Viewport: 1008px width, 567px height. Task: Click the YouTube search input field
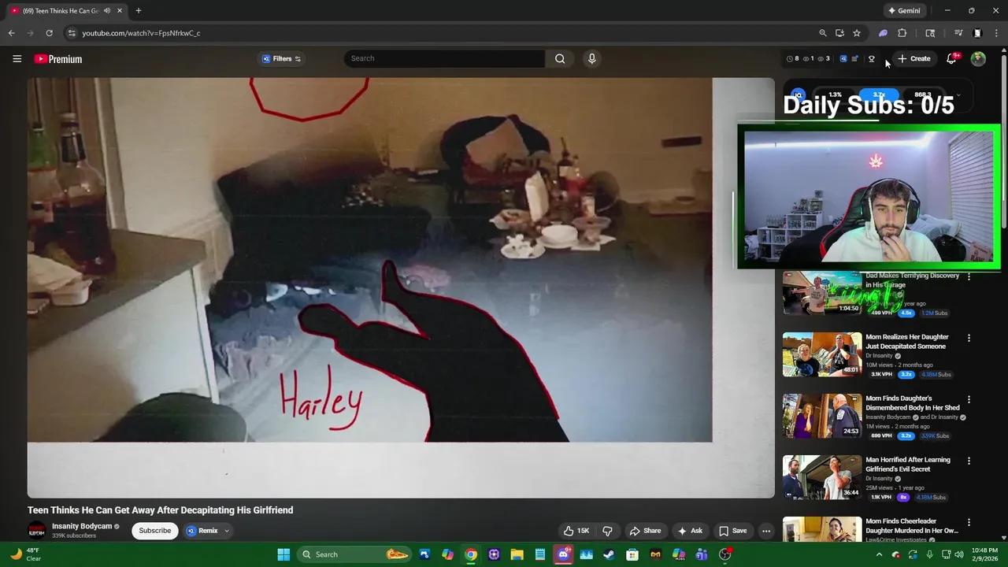pos(444,58)
